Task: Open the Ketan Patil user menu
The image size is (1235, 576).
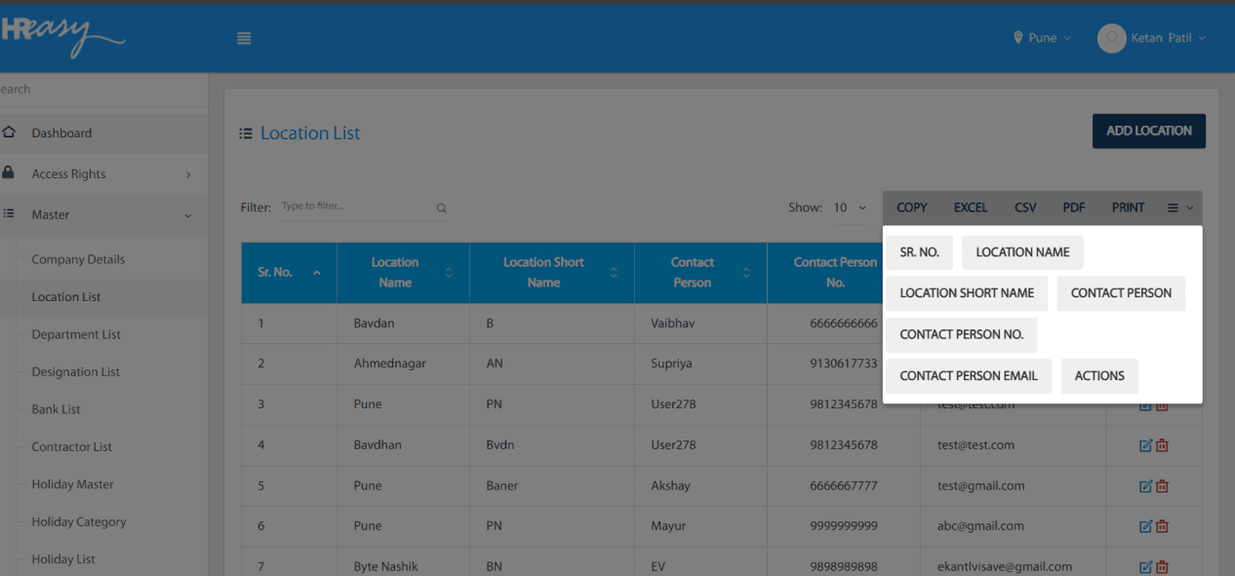Action: tap(1152, 38)
